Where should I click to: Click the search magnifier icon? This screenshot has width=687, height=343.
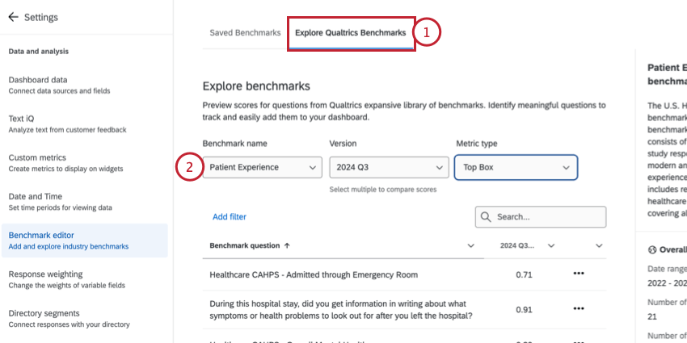487,217
